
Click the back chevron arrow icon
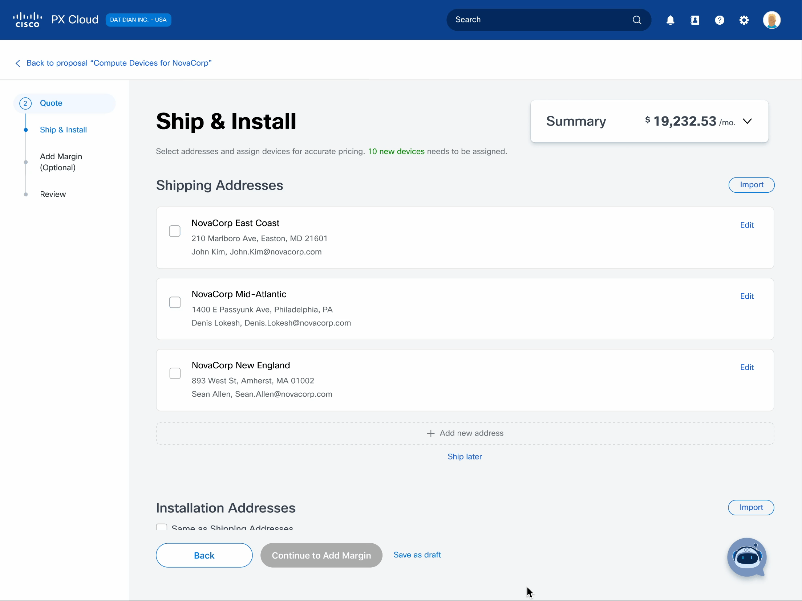[18, 63]
